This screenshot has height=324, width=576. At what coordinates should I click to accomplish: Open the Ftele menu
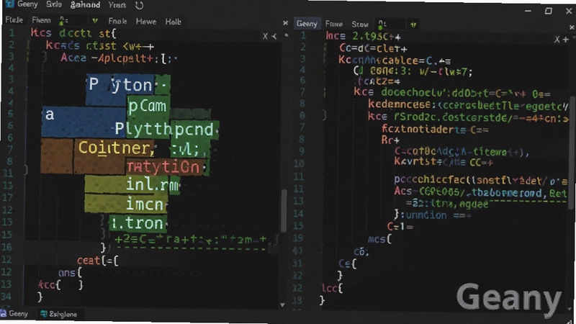pyautogui.click(x=14, y=20)
